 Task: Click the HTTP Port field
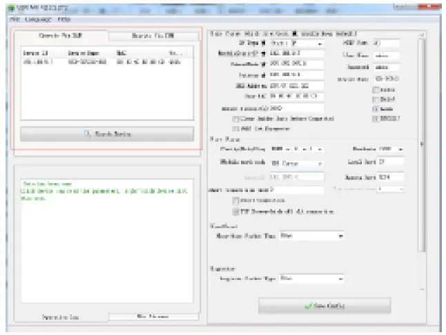point(386,44)
